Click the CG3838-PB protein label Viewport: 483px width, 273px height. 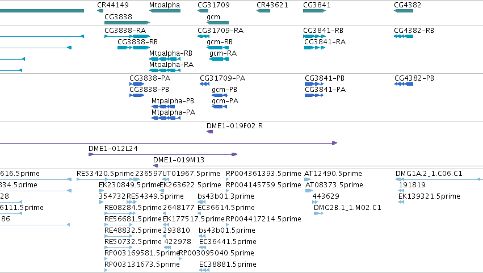[x=149, y=90]
